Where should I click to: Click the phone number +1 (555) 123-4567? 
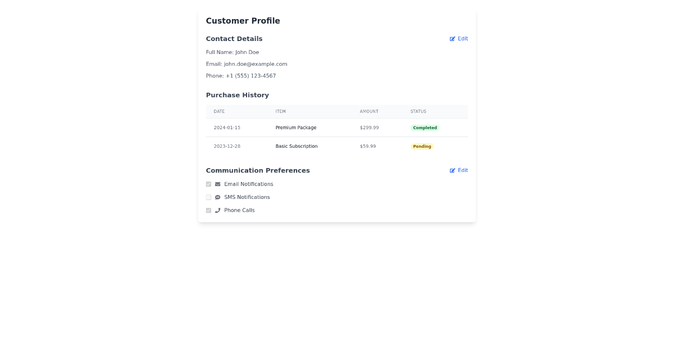(x=251, y=75)
